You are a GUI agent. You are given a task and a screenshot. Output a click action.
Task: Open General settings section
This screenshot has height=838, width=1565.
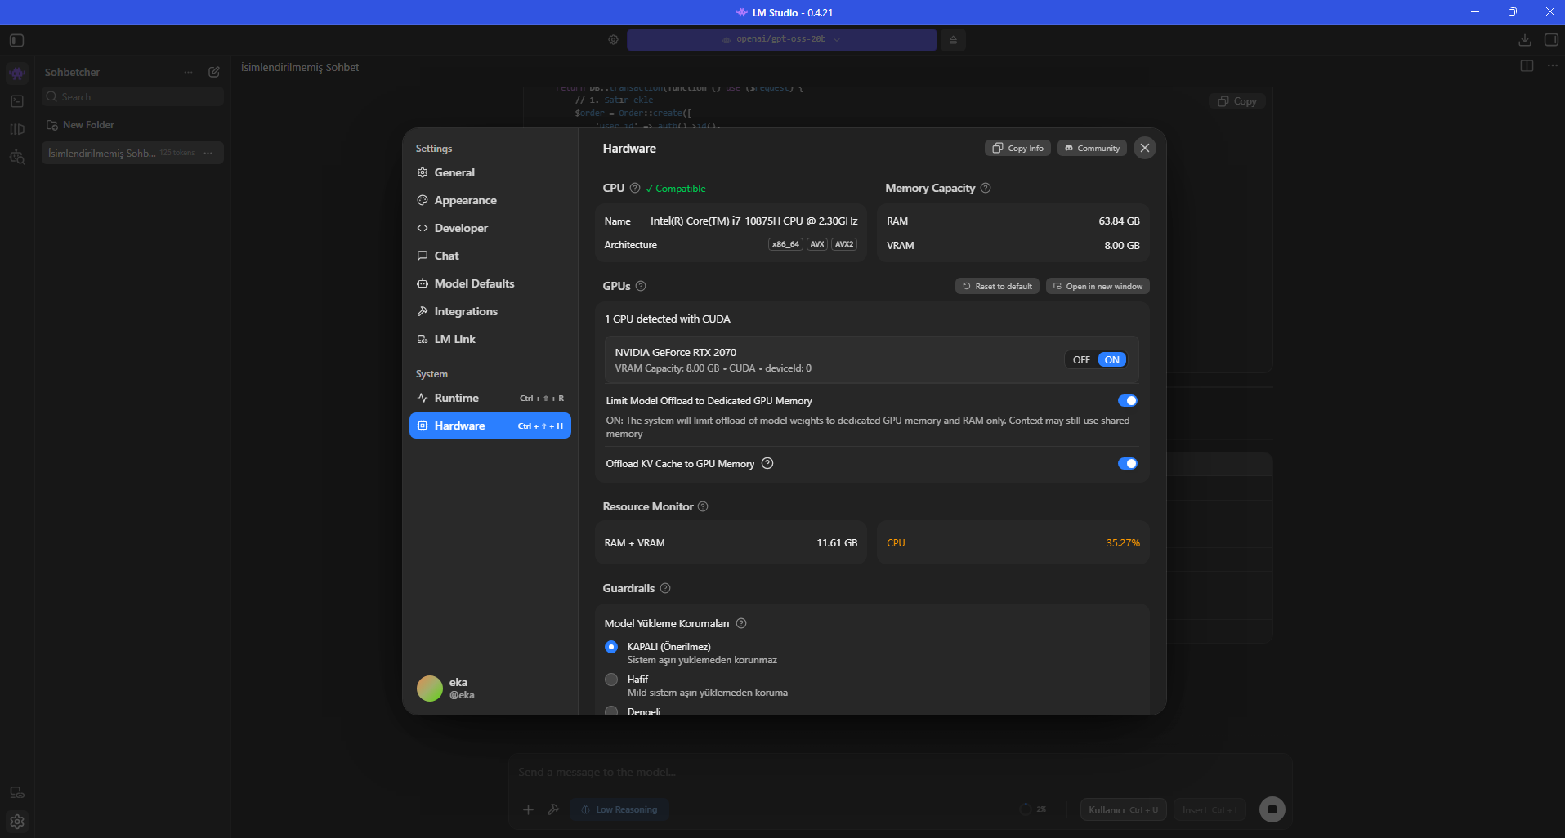coord(490,172)
